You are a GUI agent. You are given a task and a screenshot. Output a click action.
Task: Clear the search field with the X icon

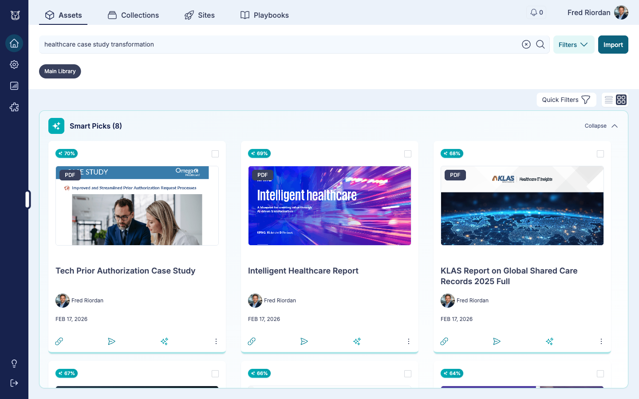(x=526, y=44)
